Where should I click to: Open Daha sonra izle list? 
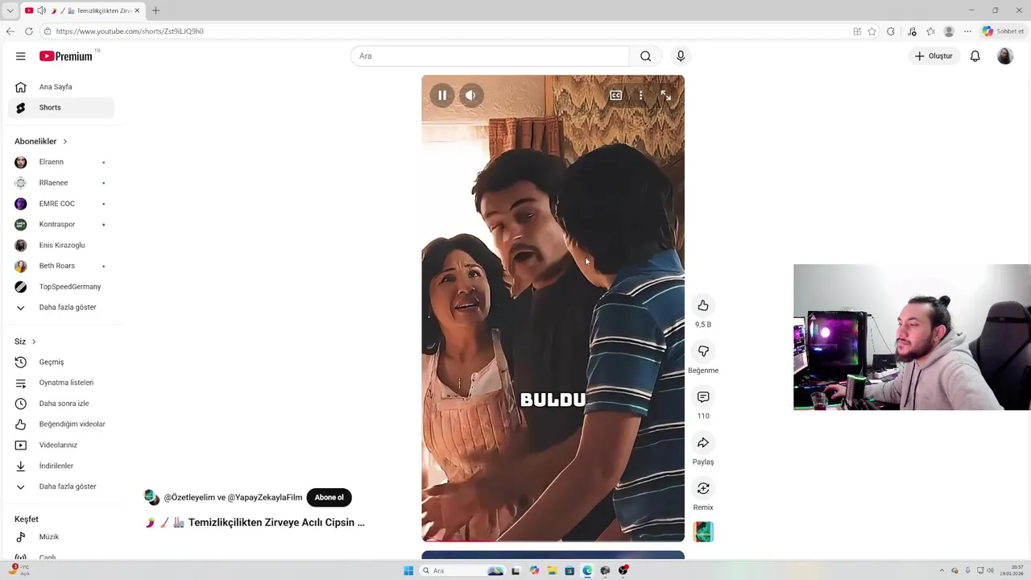(61, 404)
